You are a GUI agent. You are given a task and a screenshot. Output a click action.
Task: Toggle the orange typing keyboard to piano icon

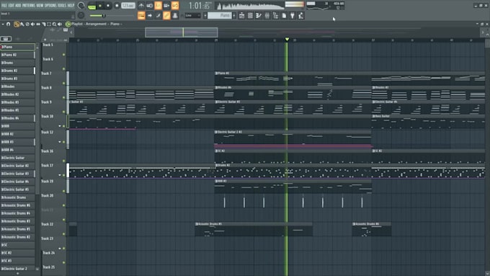click(141, 15)
